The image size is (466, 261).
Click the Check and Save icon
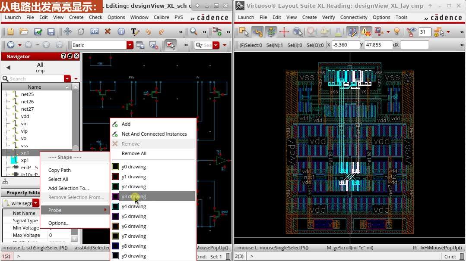(38, 32)
